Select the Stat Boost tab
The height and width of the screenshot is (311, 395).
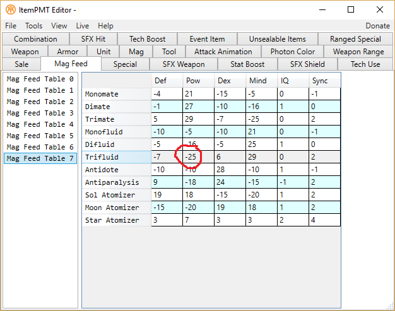coord(248,64)
